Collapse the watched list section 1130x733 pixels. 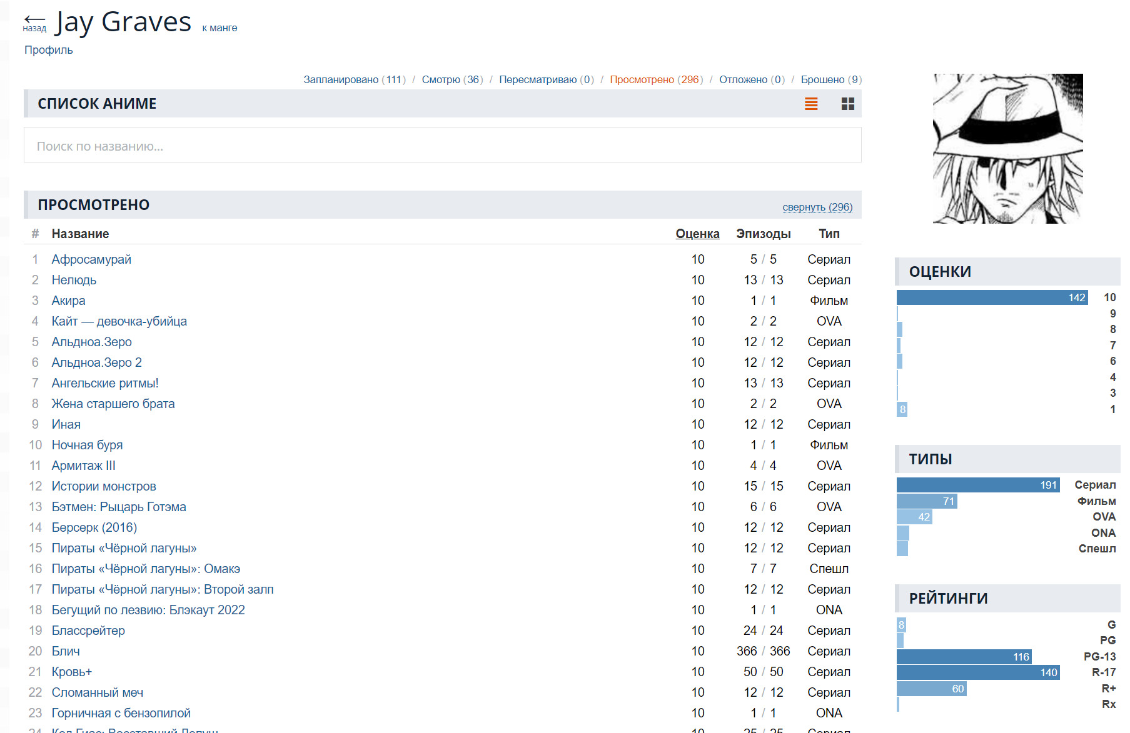(817, 207)
